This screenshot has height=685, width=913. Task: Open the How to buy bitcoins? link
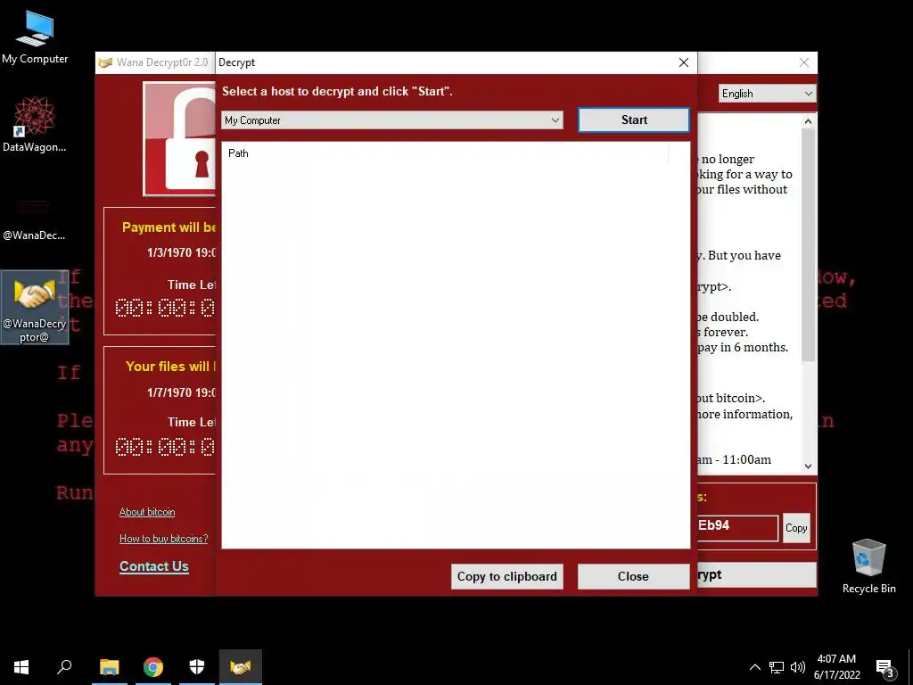(x=164, y=539)
